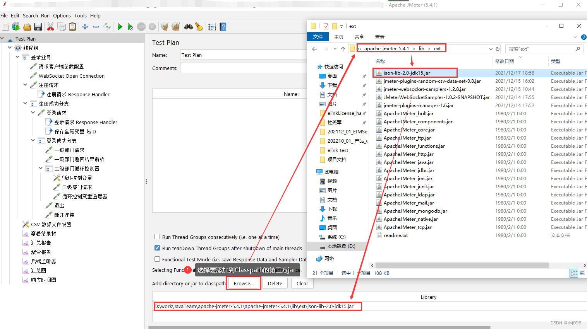Viewport: 587px width, 329px height.
Task: Open the Tools menu
Action: (x=81, y=16)
